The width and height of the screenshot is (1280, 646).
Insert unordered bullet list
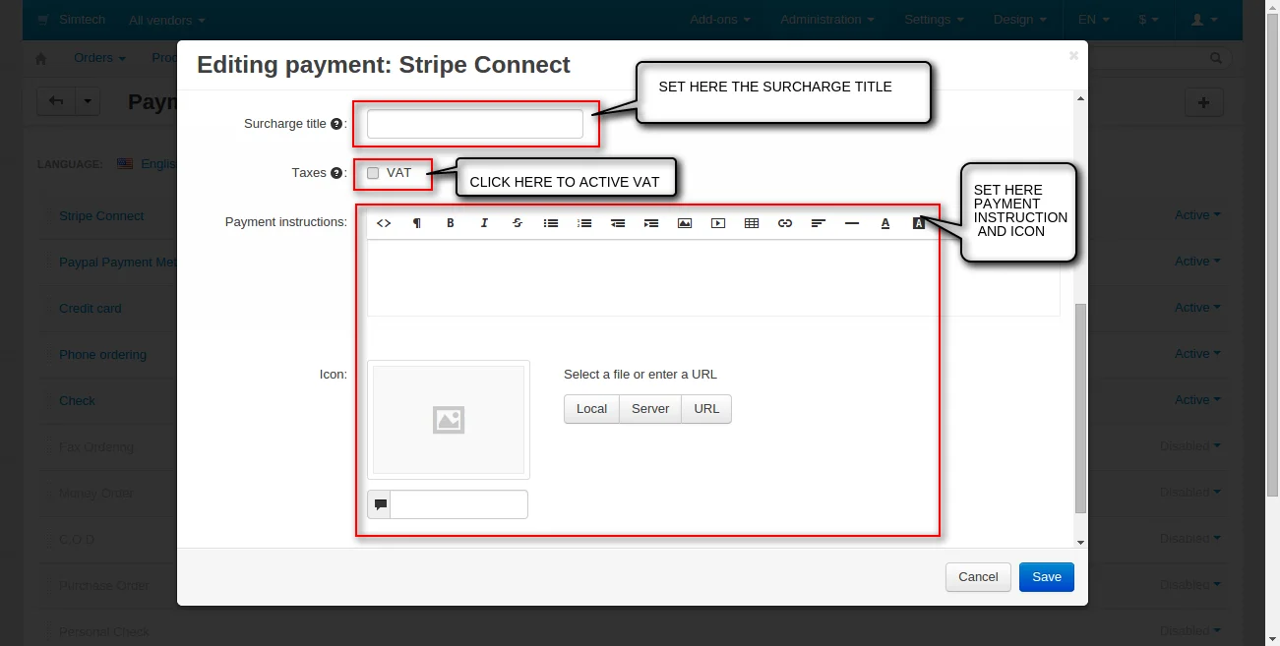pos(551,223)
